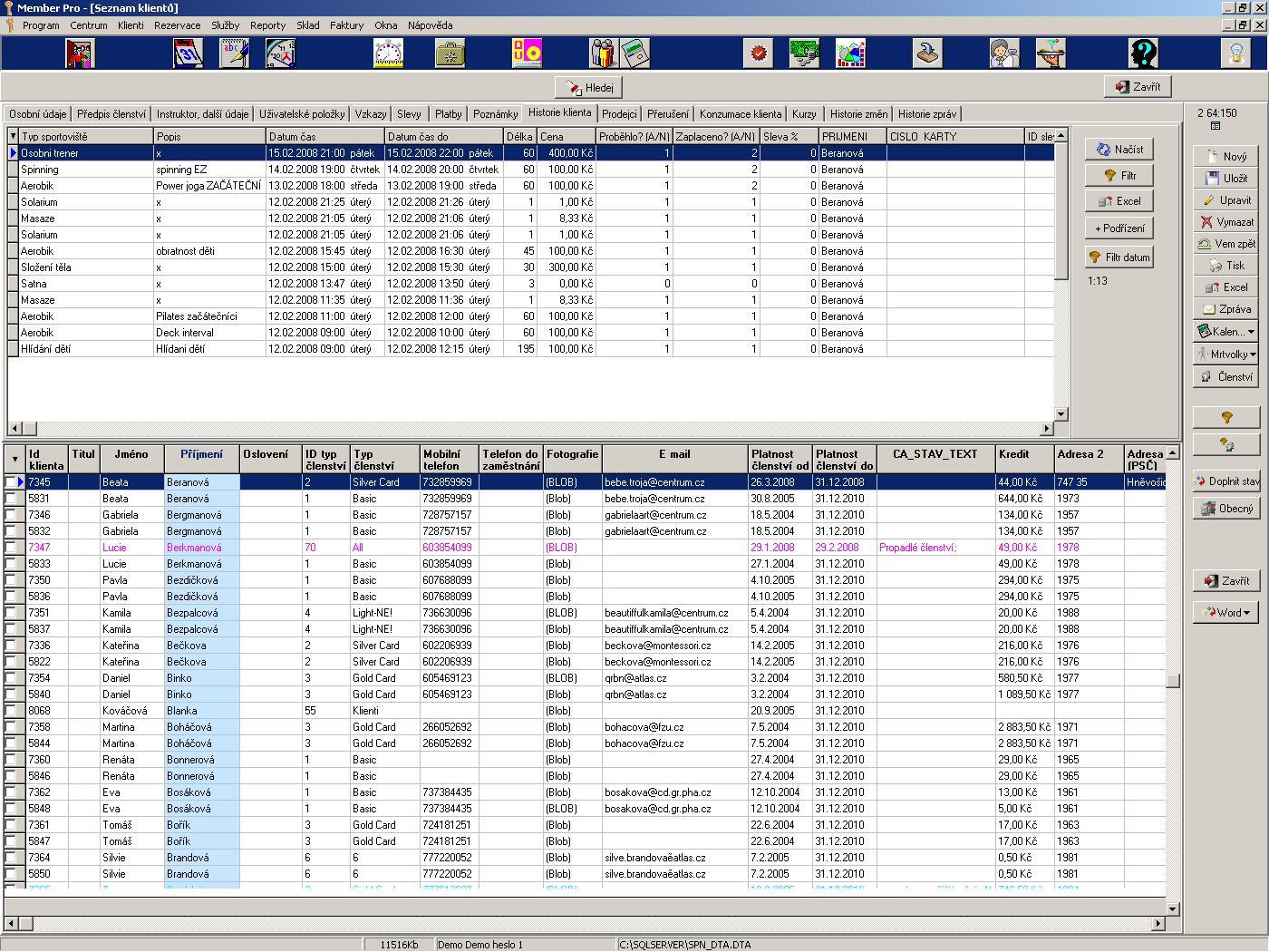This screenshot has height=952, width=1269.
Task: Click Filtr datum button
Action: click(x=1119, y=257)
